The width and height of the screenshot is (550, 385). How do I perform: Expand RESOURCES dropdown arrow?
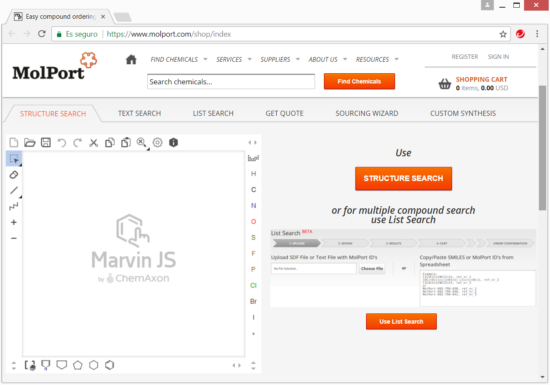396,59
